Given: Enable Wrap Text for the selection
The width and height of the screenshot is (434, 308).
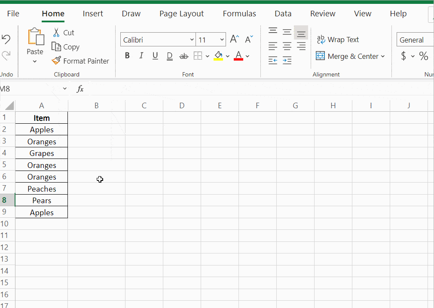Looking at the screenshot, I should [x=338, y=40].
